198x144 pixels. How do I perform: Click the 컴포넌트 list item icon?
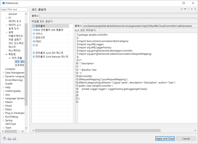coord(34,37)
